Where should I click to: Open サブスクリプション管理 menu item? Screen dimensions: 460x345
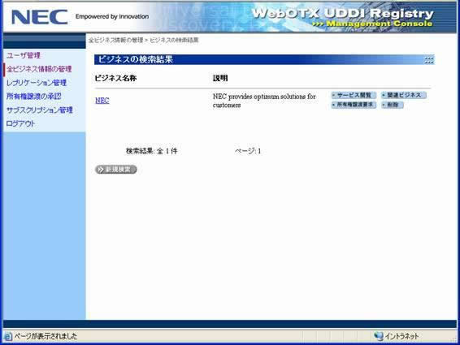tap(39, 110)
